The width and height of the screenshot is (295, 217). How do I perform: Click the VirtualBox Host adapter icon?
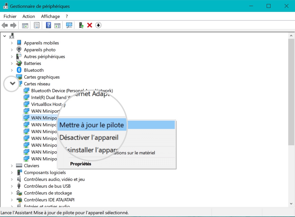point(26,104)
